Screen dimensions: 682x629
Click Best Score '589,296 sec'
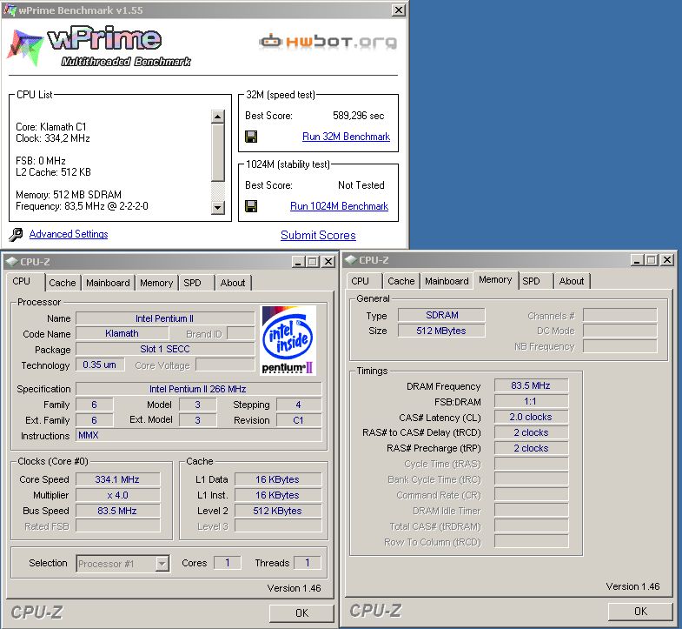pyautogui.click(x=359, y=116)
